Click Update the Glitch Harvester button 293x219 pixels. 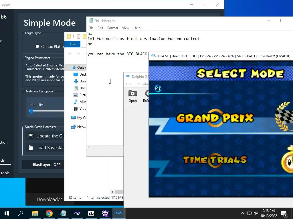(x=45, y=136)
